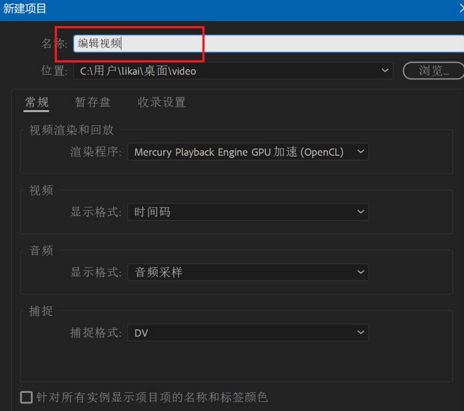Click the chevron on the DV 捕捉格式 dropdown
The width and height of the screenshot is (464, 411).
pyautogui.click(x=361, y=332)
